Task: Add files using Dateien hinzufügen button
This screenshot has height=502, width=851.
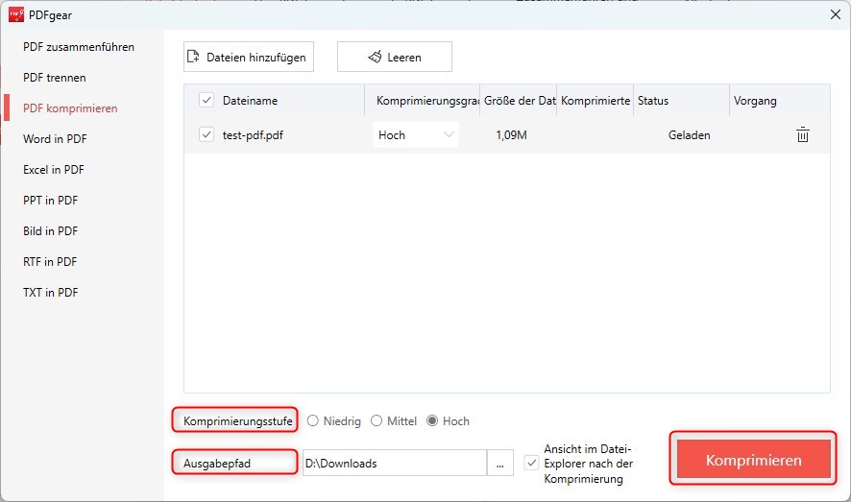Action: click(x=249, y=57)
